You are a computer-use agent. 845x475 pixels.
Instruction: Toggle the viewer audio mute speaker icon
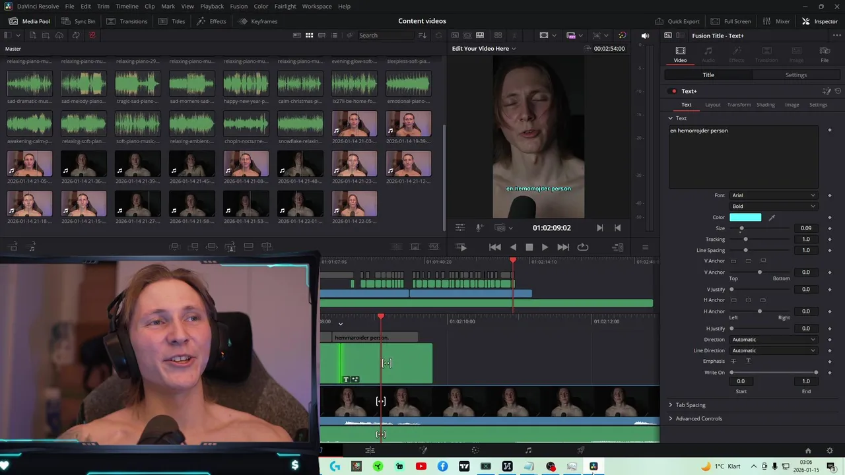[x=645, y=35]
